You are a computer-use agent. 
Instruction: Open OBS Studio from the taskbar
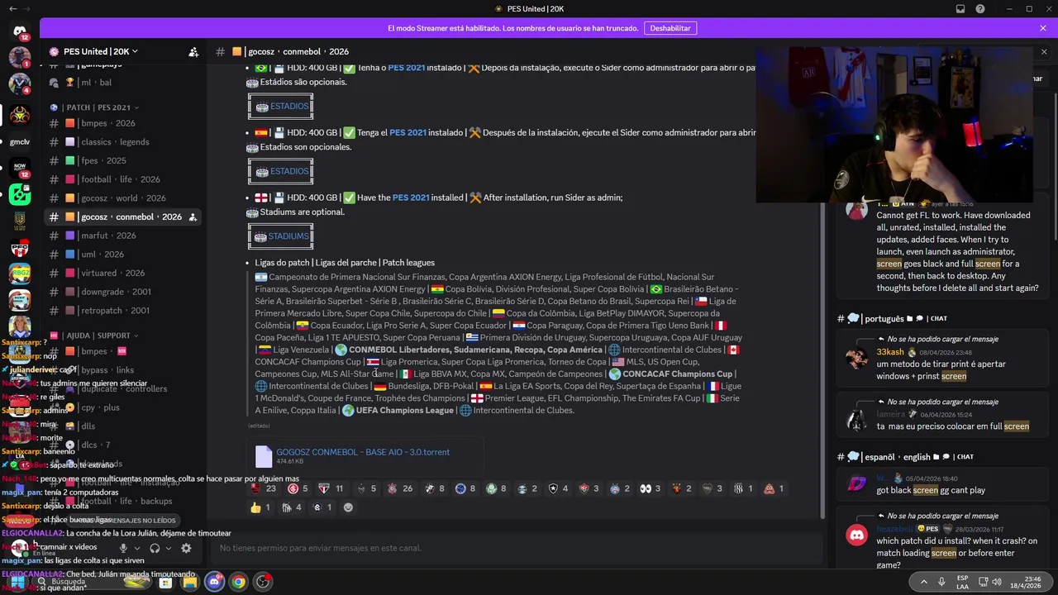coord(263,582)
